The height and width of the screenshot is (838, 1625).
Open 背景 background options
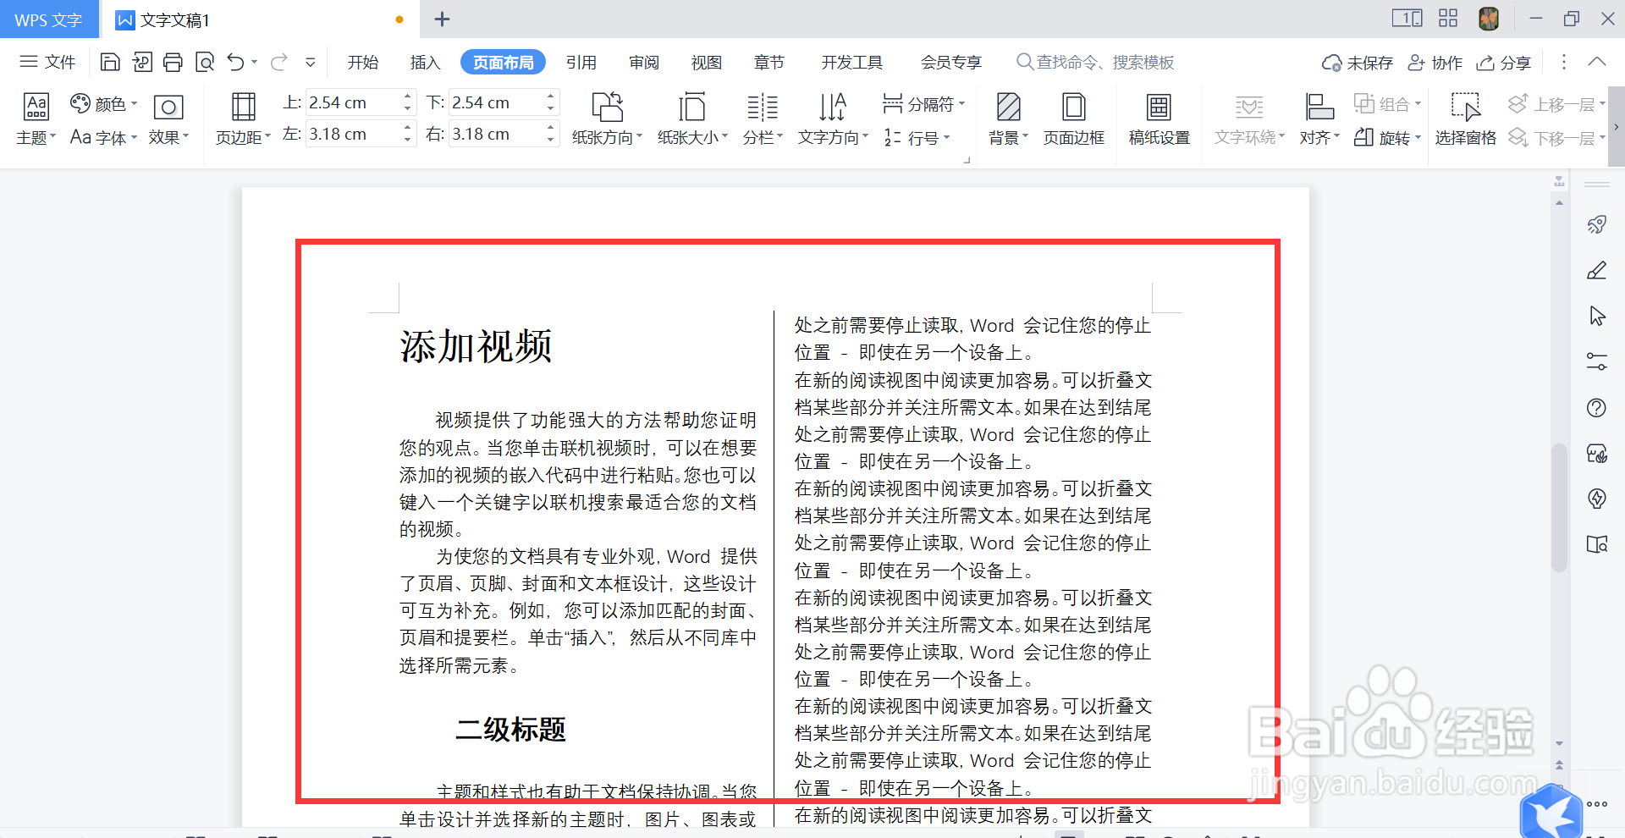tap(1008, 119)
